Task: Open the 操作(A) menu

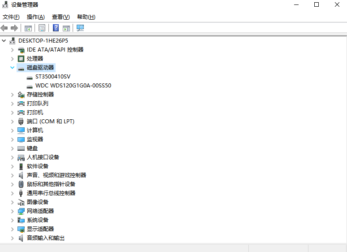Action: [35, 17]
